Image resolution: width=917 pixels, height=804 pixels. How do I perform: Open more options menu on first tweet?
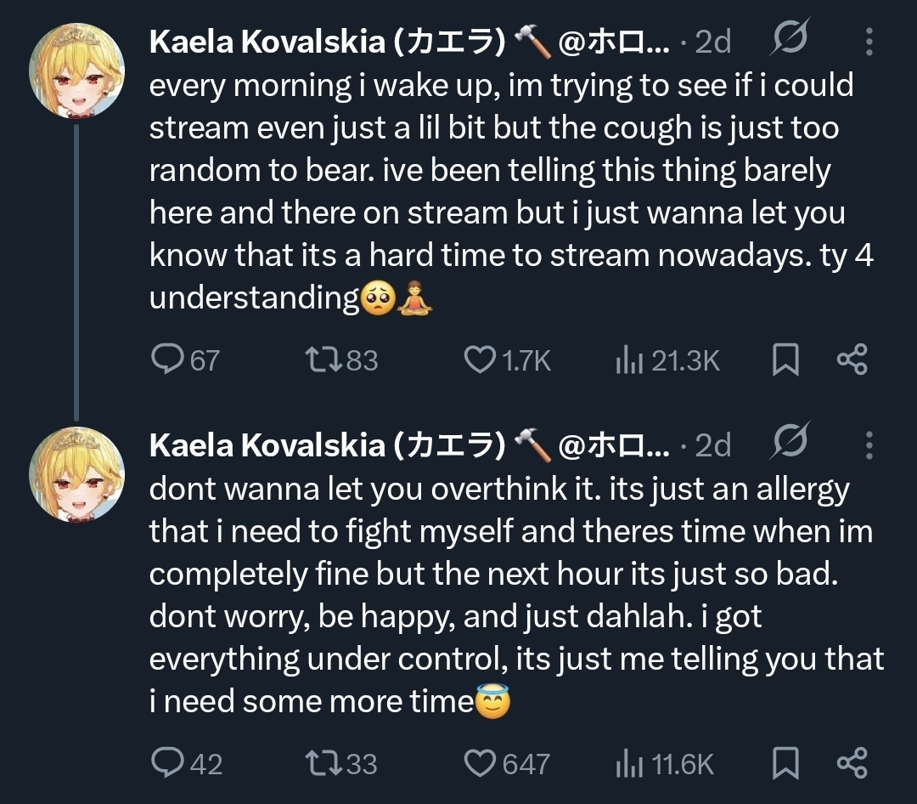point(868,41)
